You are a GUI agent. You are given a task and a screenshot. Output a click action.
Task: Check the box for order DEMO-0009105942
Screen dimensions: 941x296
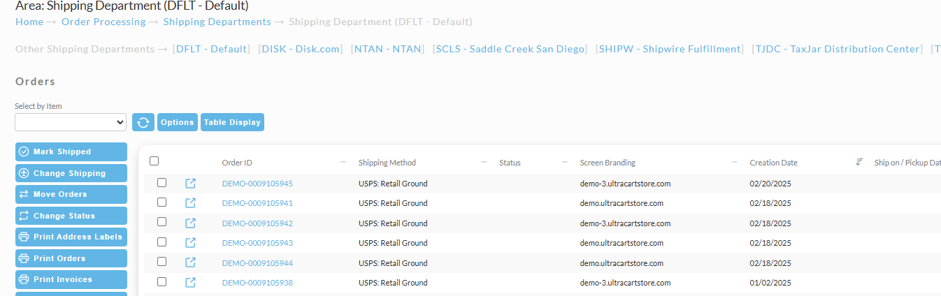tap(161, 222)
